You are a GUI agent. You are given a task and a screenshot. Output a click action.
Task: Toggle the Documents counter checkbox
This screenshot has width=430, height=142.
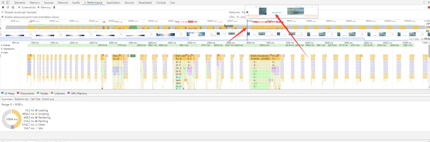[x=18, y=93]
